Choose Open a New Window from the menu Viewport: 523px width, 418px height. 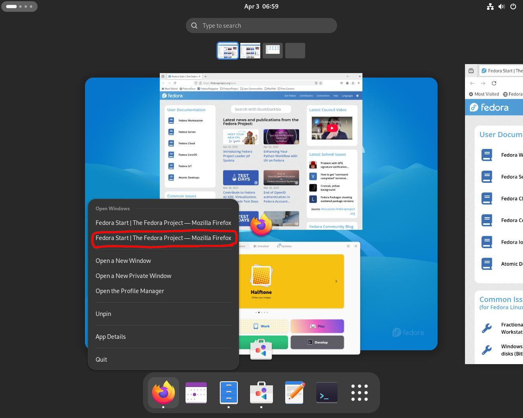(163, 261)
